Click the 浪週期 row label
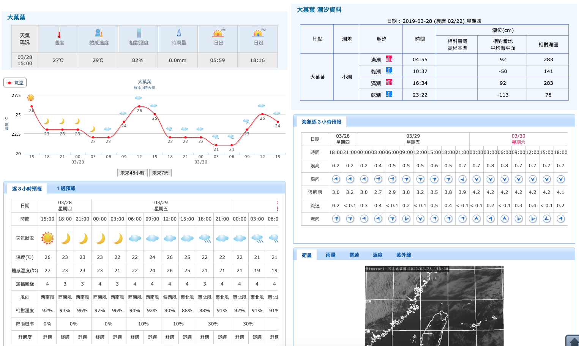Screen dimensions: 579x346 (315, 192)
